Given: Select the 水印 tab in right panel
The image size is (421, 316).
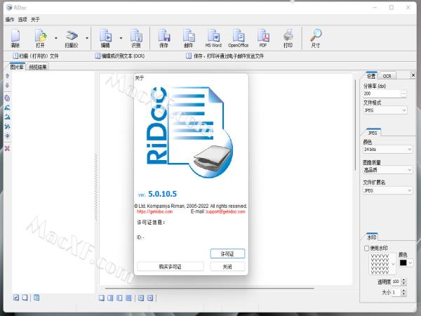Looking at the screenshot, I should coord(372,237).
